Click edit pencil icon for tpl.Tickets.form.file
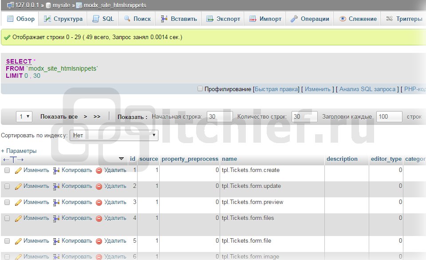 point(18,241)
